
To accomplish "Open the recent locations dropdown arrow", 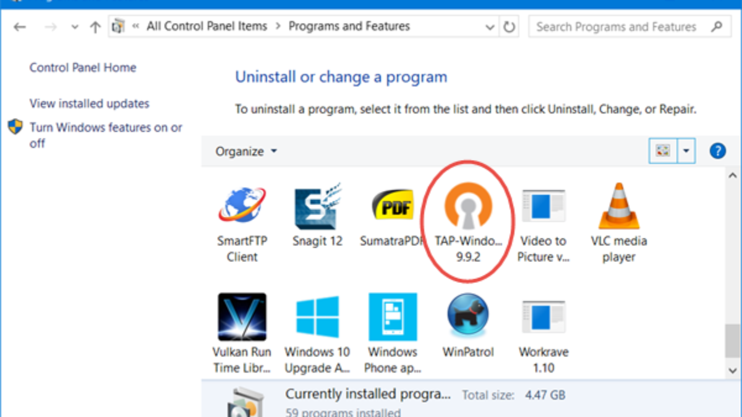I will click(x=75, y=27).
